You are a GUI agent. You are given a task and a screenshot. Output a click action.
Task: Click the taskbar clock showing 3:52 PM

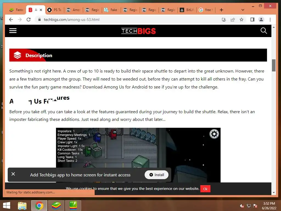[x=269, y=206]
